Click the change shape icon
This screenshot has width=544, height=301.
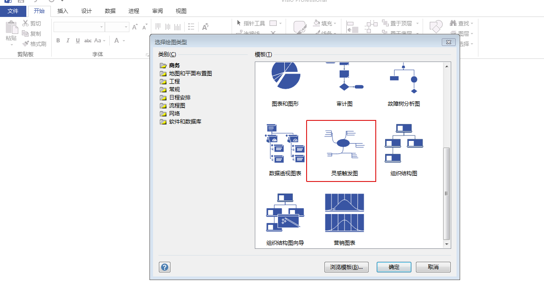click(436, 27)
